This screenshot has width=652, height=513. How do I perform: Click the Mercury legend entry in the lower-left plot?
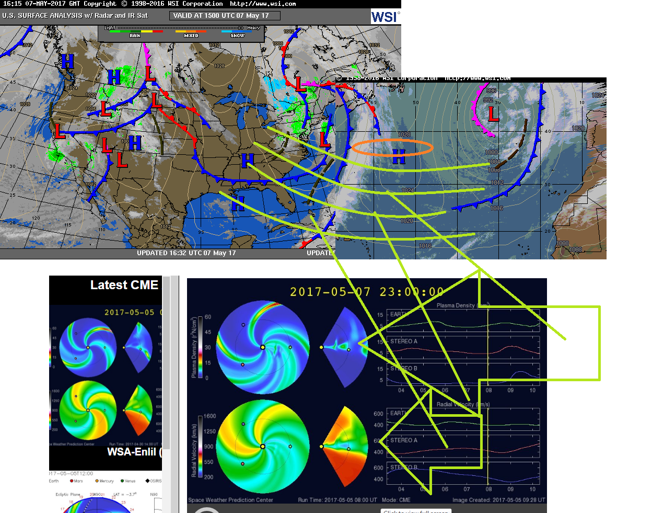click(x=104, y=481)
